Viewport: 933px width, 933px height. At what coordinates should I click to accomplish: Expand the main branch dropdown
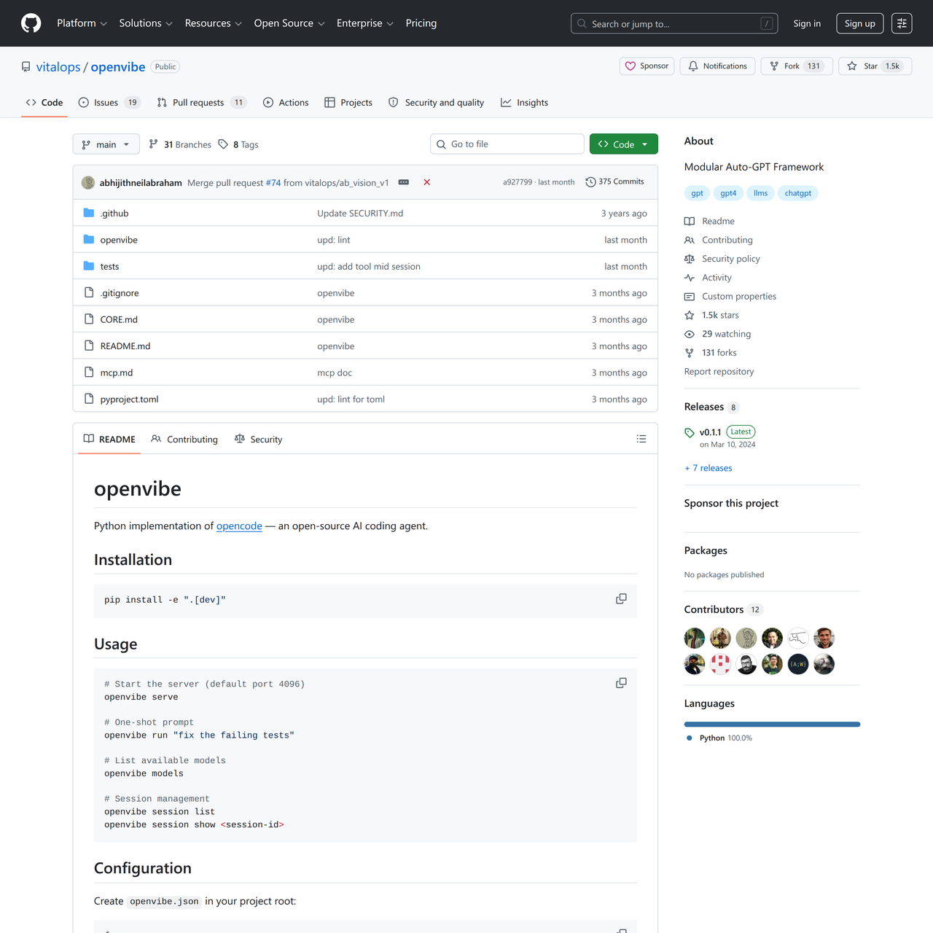click(106, 144)
